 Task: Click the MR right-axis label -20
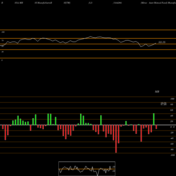172,133
